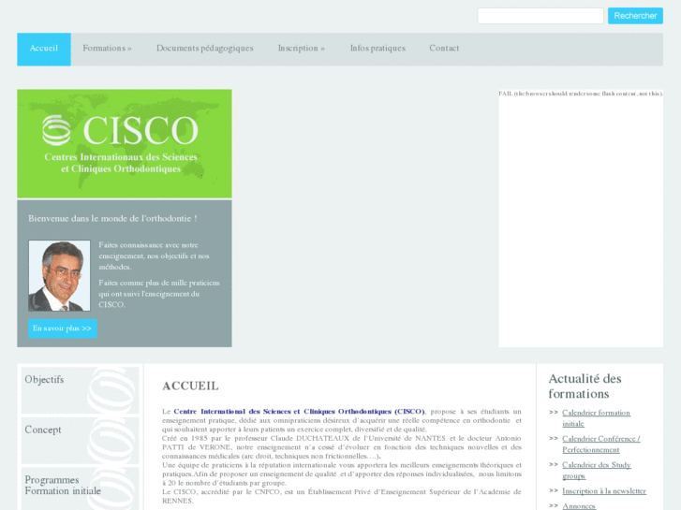Open Documents pédagogiques menu item
681x510 pixels.
(x=204, y=48)
